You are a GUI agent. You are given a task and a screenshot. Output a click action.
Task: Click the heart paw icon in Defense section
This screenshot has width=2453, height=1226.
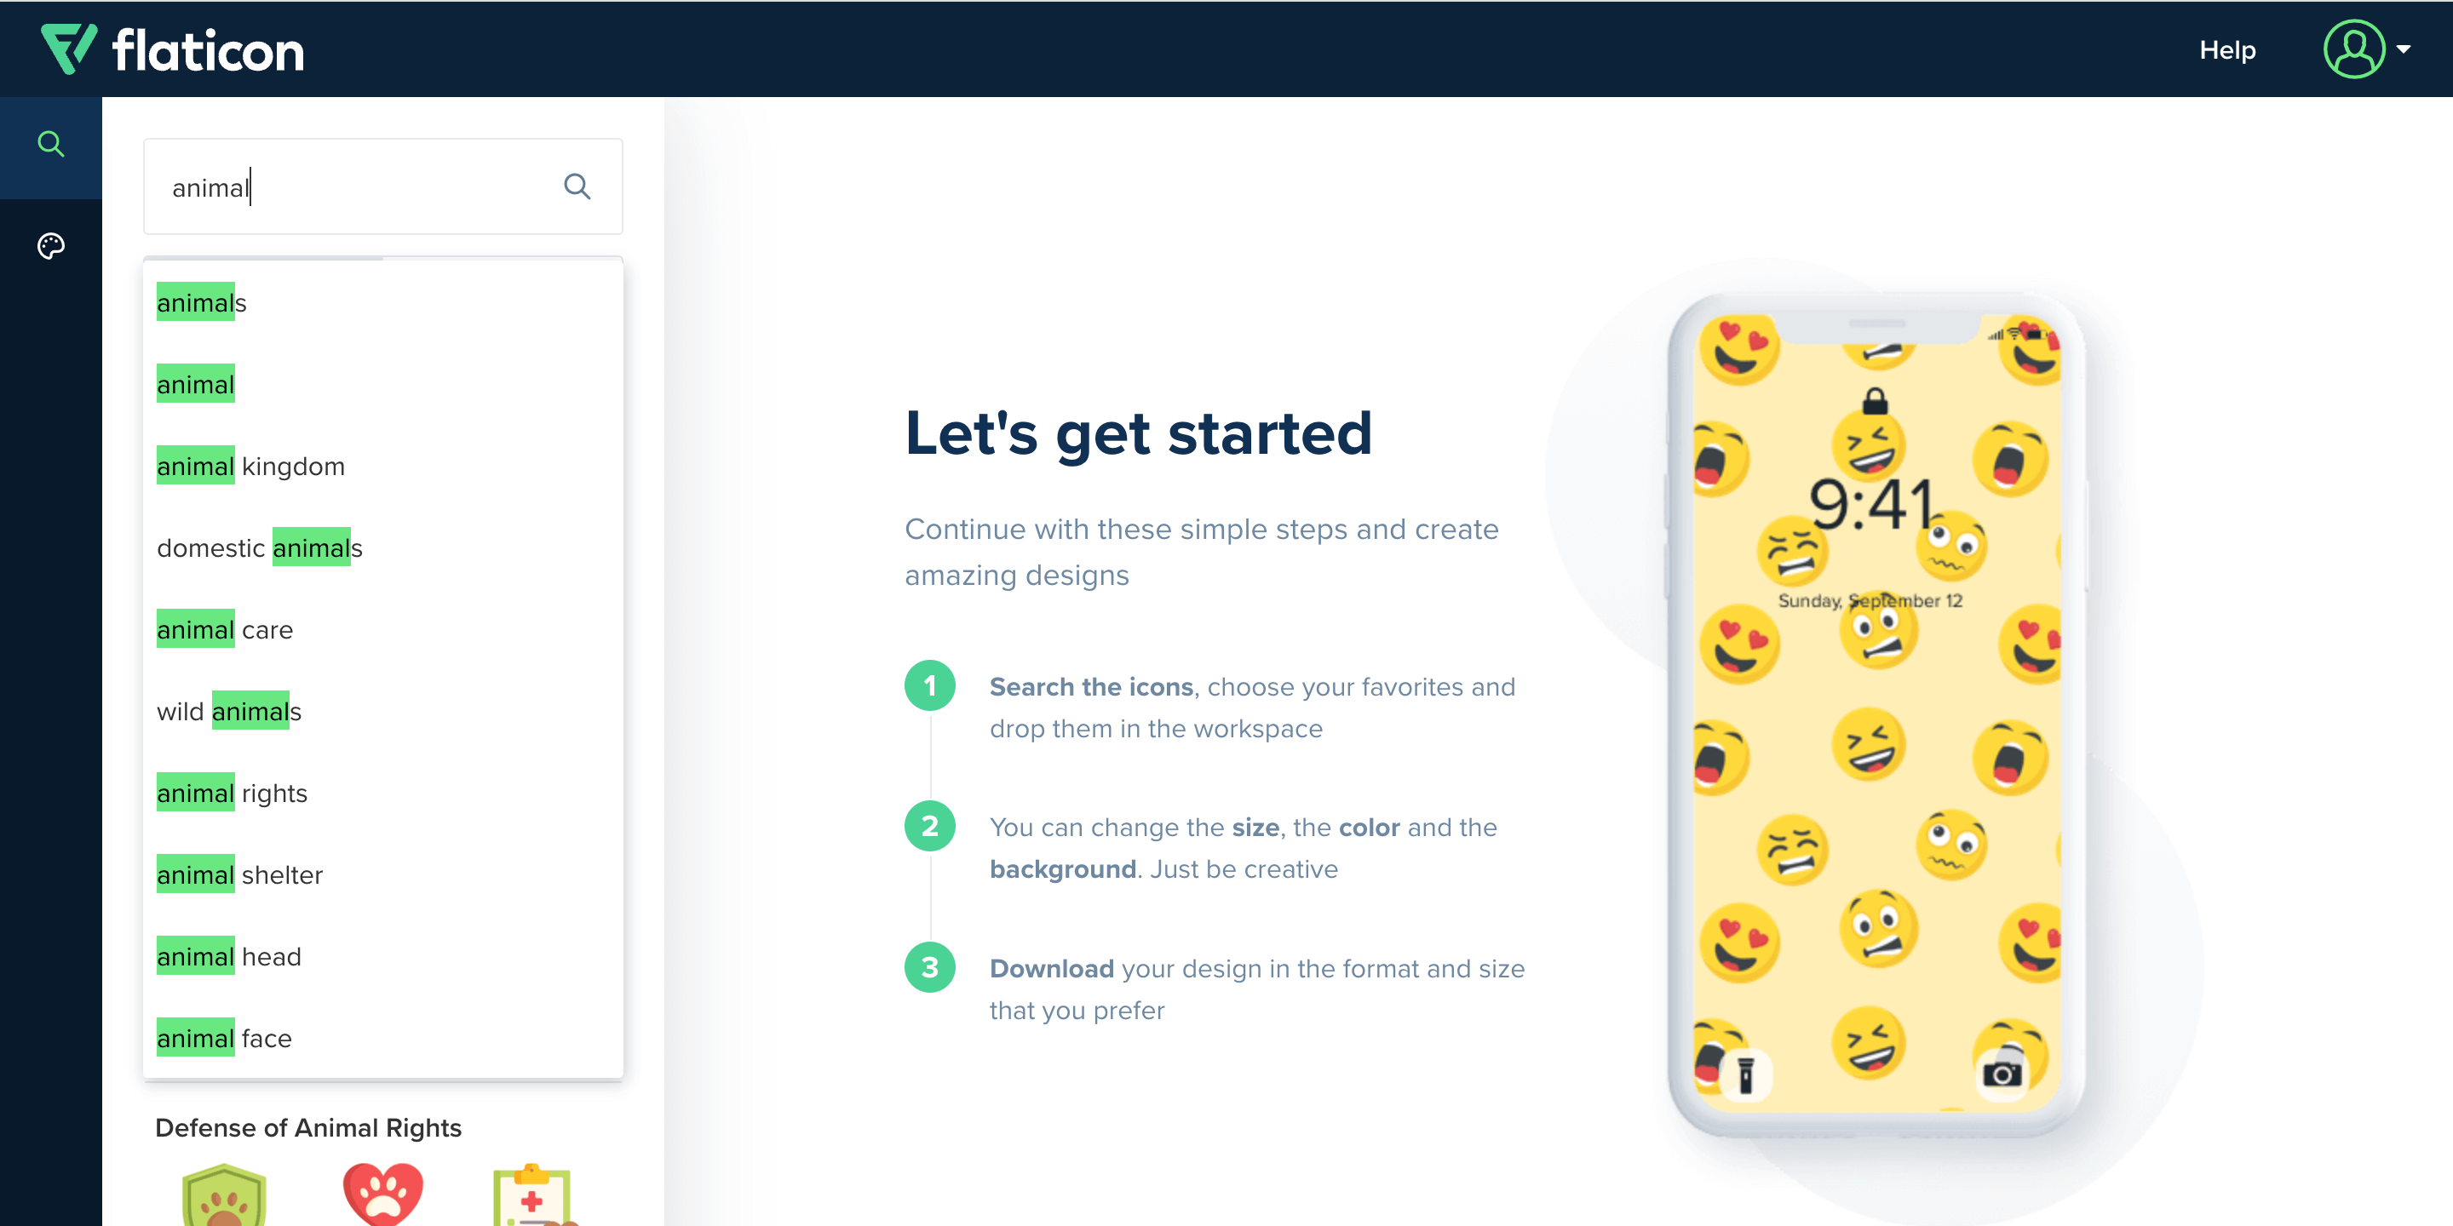(x=382, y=1192)
